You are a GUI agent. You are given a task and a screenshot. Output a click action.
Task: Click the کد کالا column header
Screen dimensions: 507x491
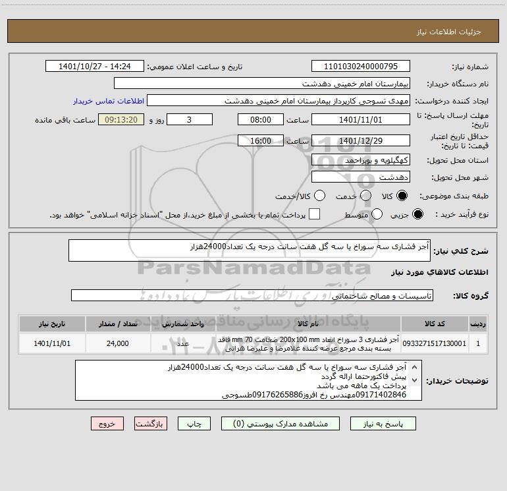tap(435, 324)
